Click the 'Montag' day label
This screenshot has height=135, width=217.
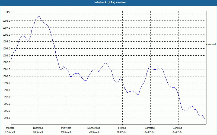10,128
